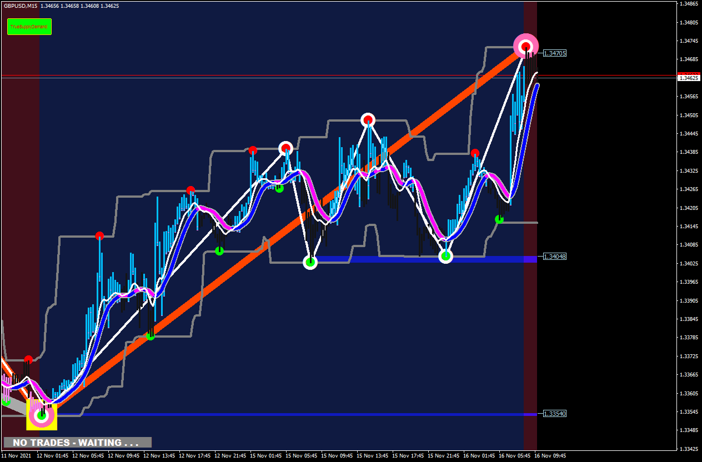Click 1.33845 on the price axis

point(689,319)
